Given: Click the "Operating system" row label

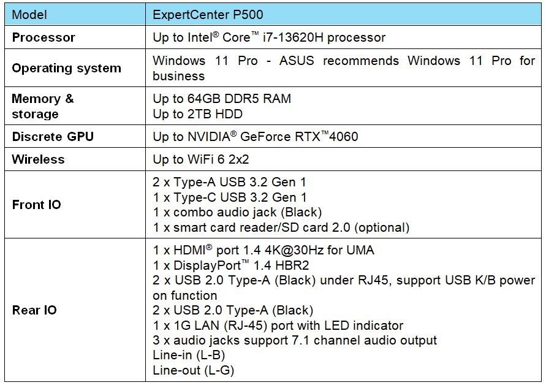Looking at the screenshot, I should click(x=66, y=68).
